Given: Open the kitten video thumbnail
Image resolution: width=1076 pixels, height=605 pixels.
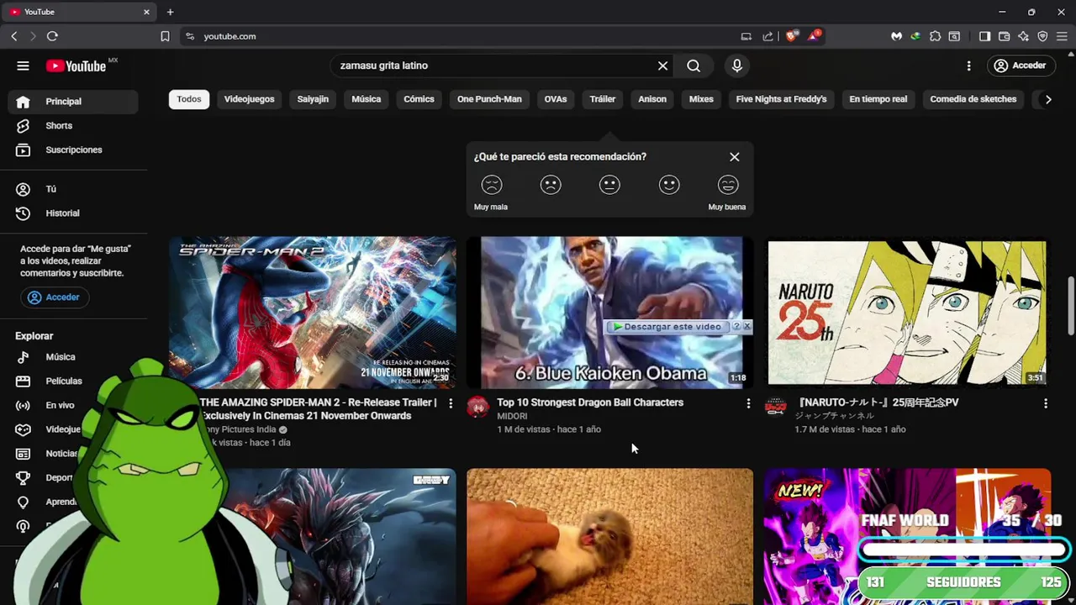Looking at the screenshot, I should coord(610,536).
